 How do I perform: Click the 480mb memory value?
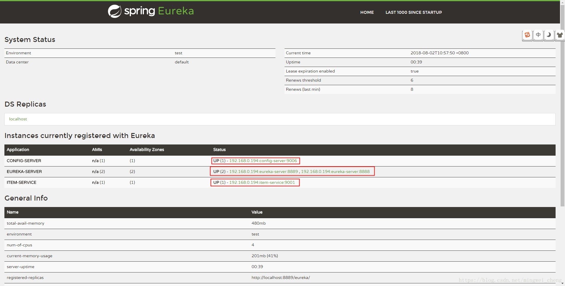(x=258, y=223)
